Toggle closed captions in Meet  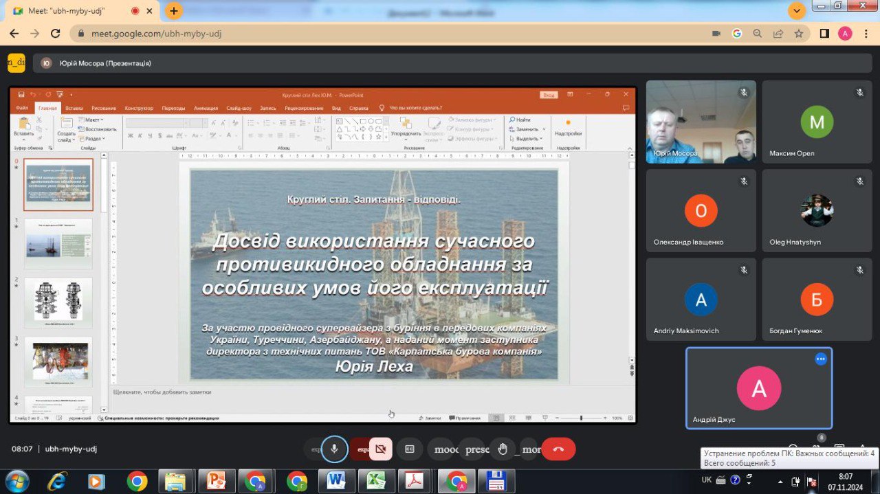pyautogui.click(x=410, y=449)
